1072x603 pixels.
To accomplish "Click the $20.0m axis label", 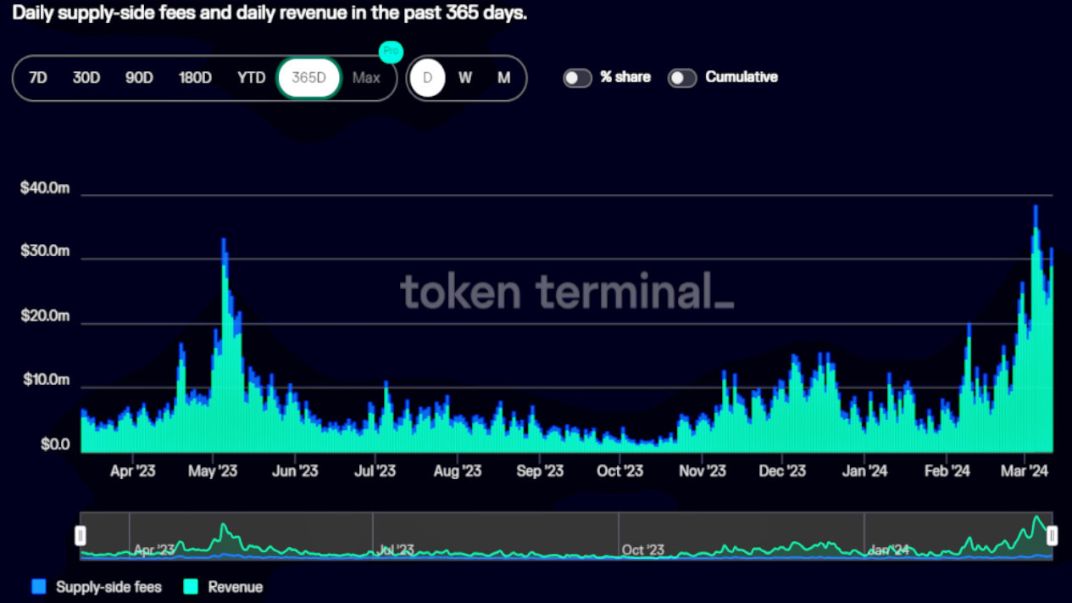I will pyautogui.click(x=44, y=316).
